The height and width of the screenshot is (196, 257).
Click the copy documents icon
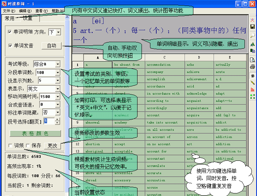coord(253,51)
